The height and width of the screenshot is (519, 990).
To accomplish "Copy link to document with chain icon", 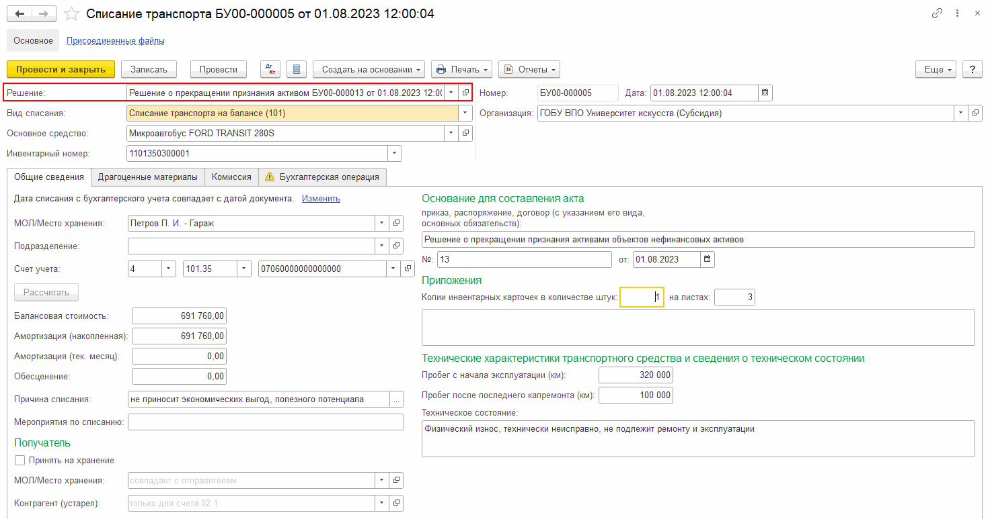I will pos(938,13).
